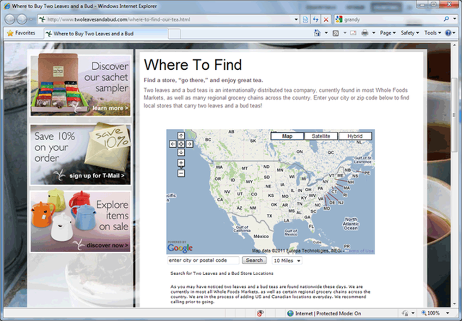
Task: Click the security lock status icon
Action: 406,313
